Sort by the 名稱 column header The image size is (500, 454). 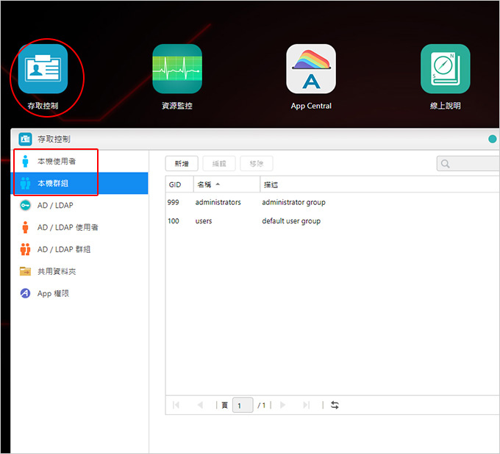pyautogui.click(x=226, y=184)
